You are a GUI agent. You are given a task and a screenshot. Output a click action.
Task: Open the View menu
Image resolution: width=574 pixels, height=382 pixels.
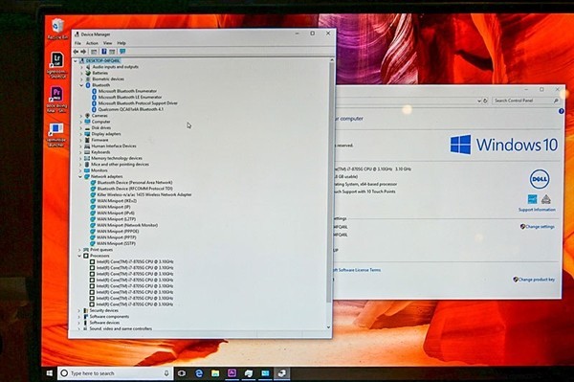[x=107, y=43]
